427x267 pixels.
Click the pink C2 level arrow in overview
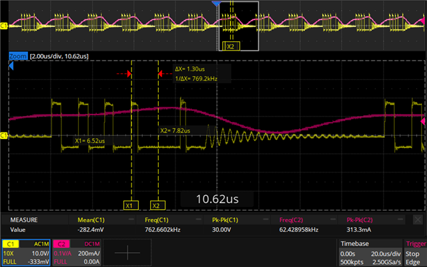(422, 21)
